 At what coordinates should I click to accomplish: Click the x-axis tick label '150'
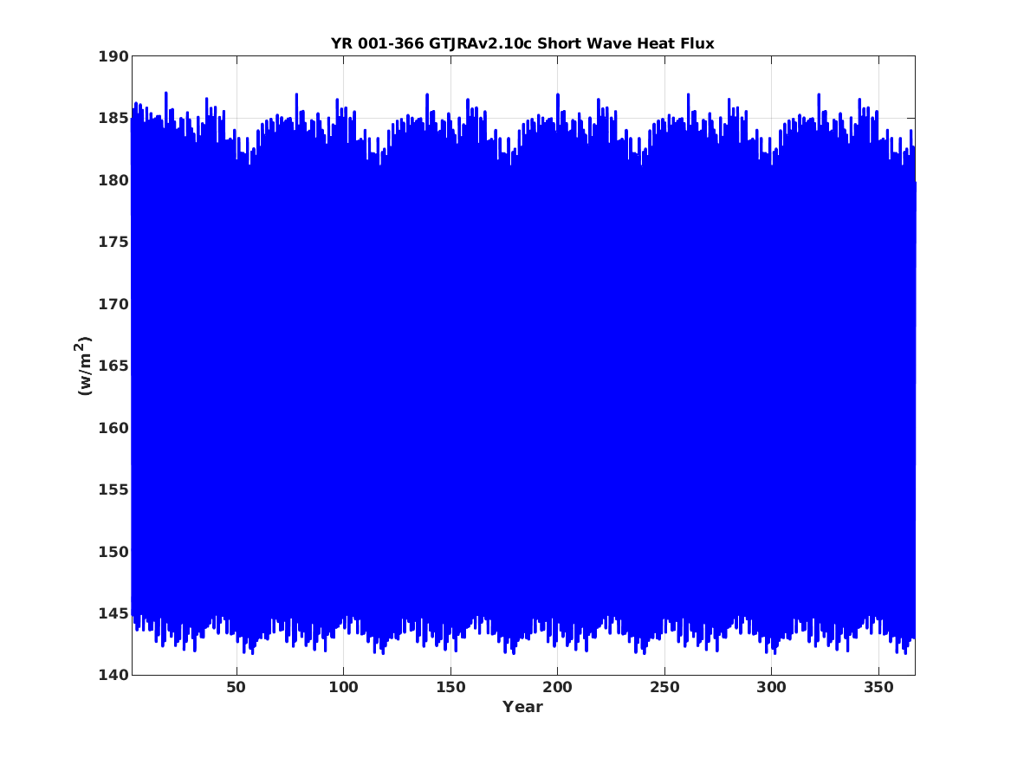[450, 687]
